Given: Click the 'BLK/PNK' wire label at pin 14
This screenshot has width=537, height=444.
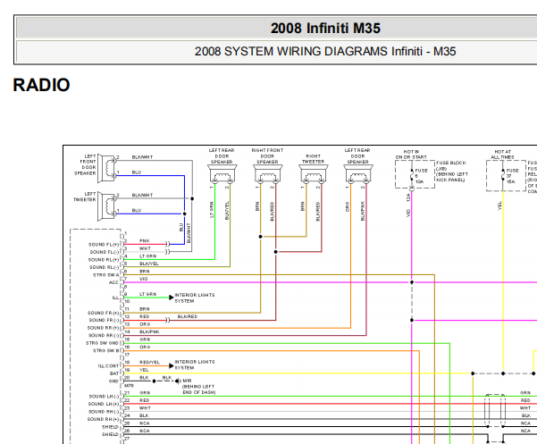Looking at the screenshot, I should (149, 332).
